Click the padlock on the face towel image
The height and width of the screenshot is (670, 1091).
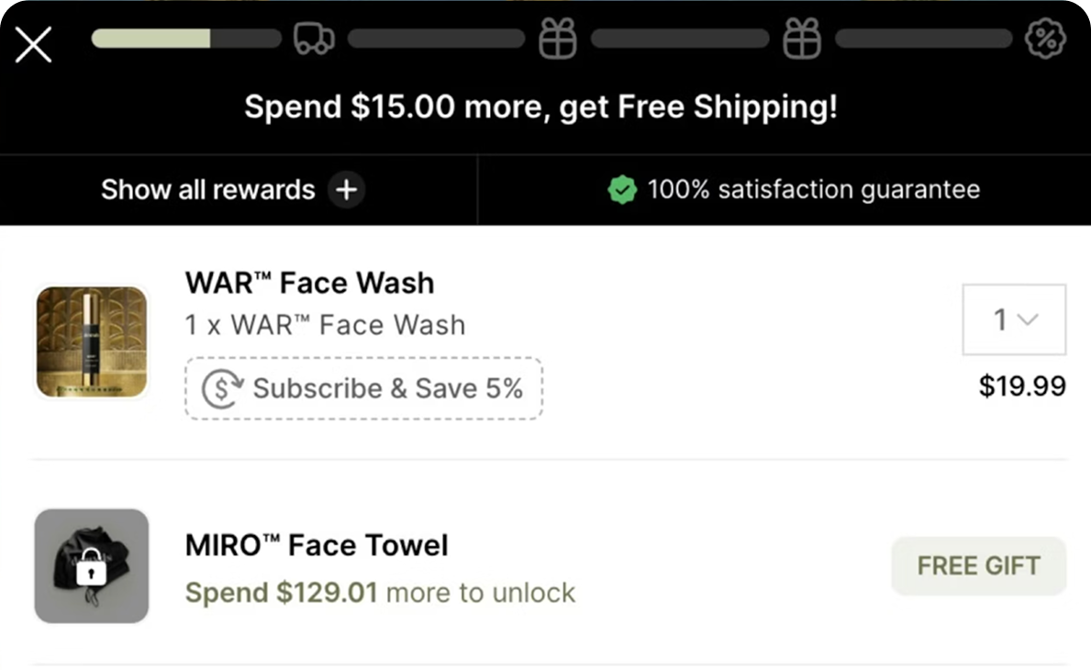[91, 572]
